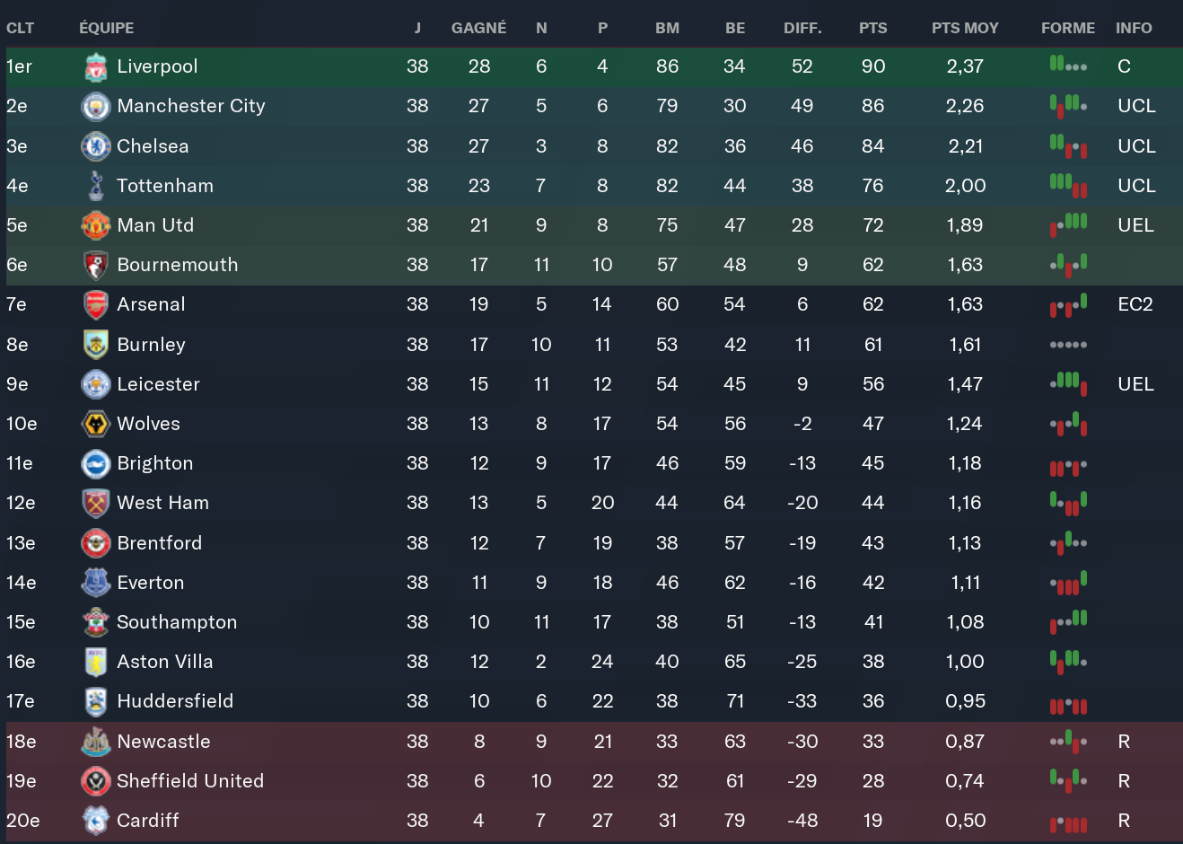Click the Cardiff crest icon
The height and width of the screenshot is (844, 1183).
pyautogui.click(x=95, y=821)
